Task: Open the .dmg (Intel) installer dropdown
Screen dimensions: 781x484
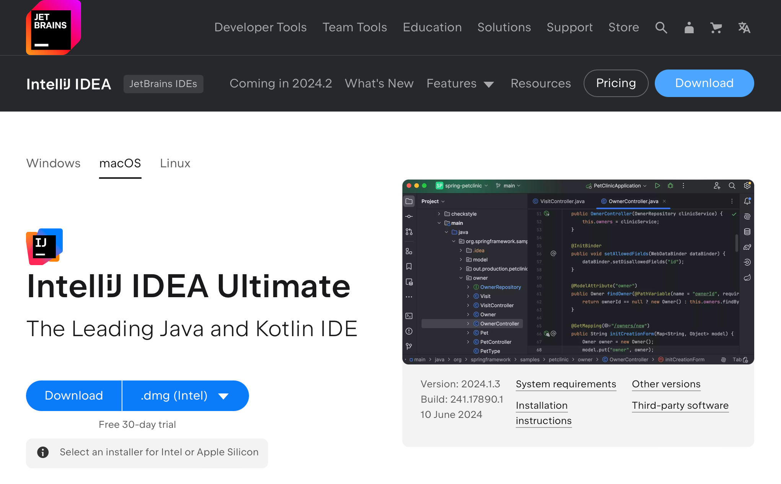Action: point(185,396)
